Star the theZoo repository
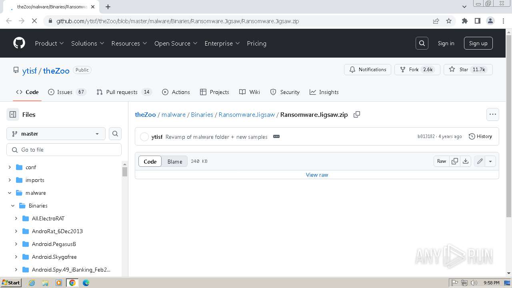 click(x=468, y=70)
